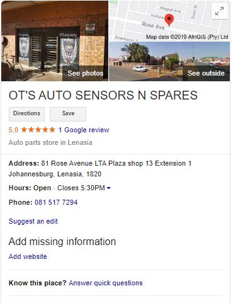Click the map data copyright notice
This screenshot has width=233, height=303.
[x=187, y=37]
